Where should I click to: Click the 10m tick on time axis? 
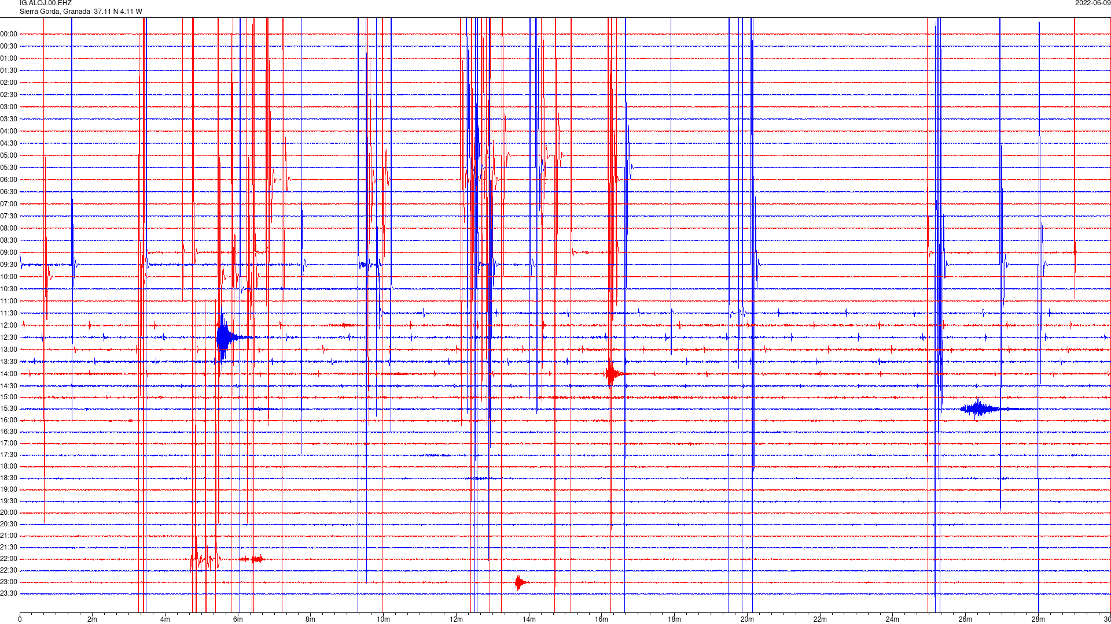tap(383, 619)
